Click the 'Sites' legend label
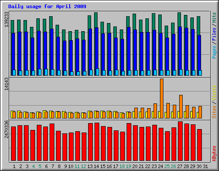 coord(214,112)
